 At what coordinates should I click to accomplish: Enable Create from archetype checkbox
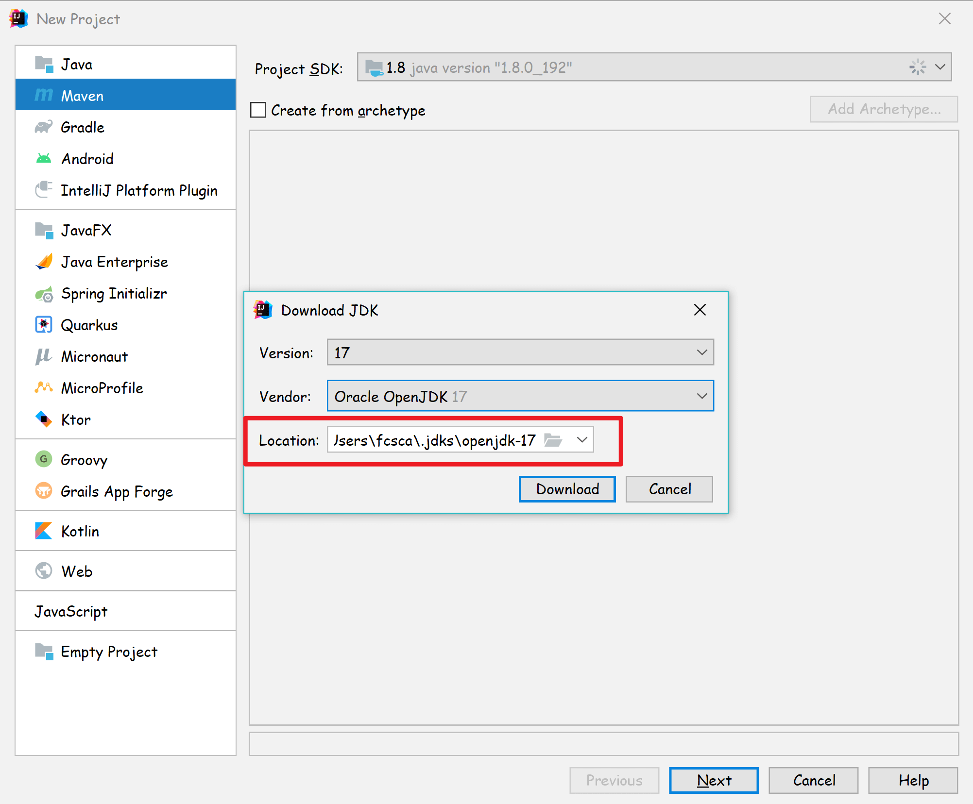point(258,110)
